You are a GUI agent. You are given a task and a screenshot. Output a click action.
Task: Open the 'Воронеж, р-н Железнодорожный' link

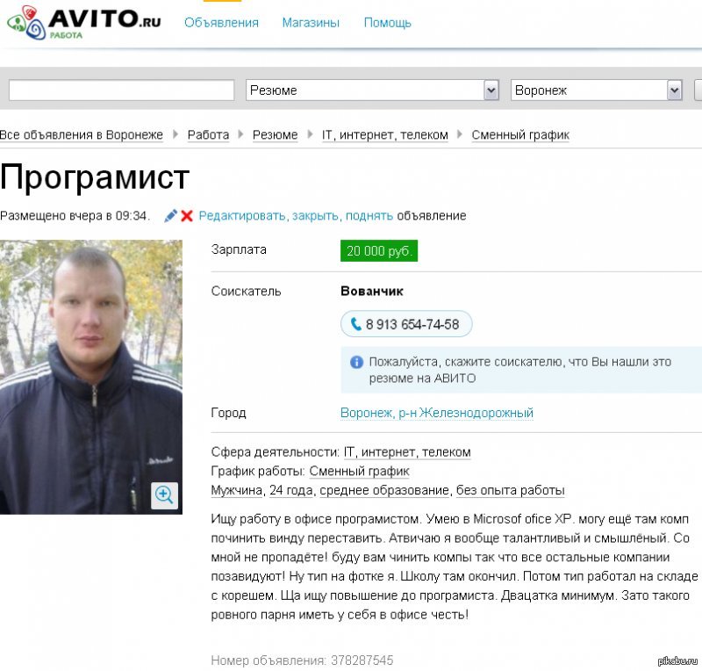tap(436, 413)
